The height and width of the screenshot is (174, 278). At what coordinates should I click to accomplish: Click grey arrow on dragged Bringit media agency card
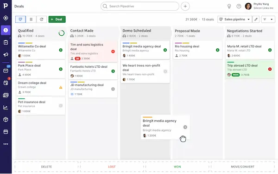(185, 127)
